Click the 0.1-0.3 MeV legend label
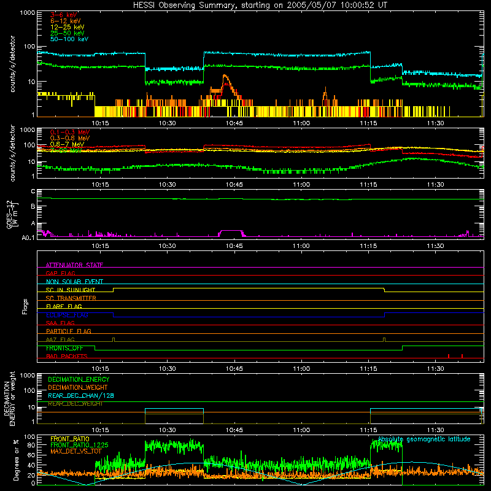The width and height of the screenshot is (491, 491). [x=70, y=132]
